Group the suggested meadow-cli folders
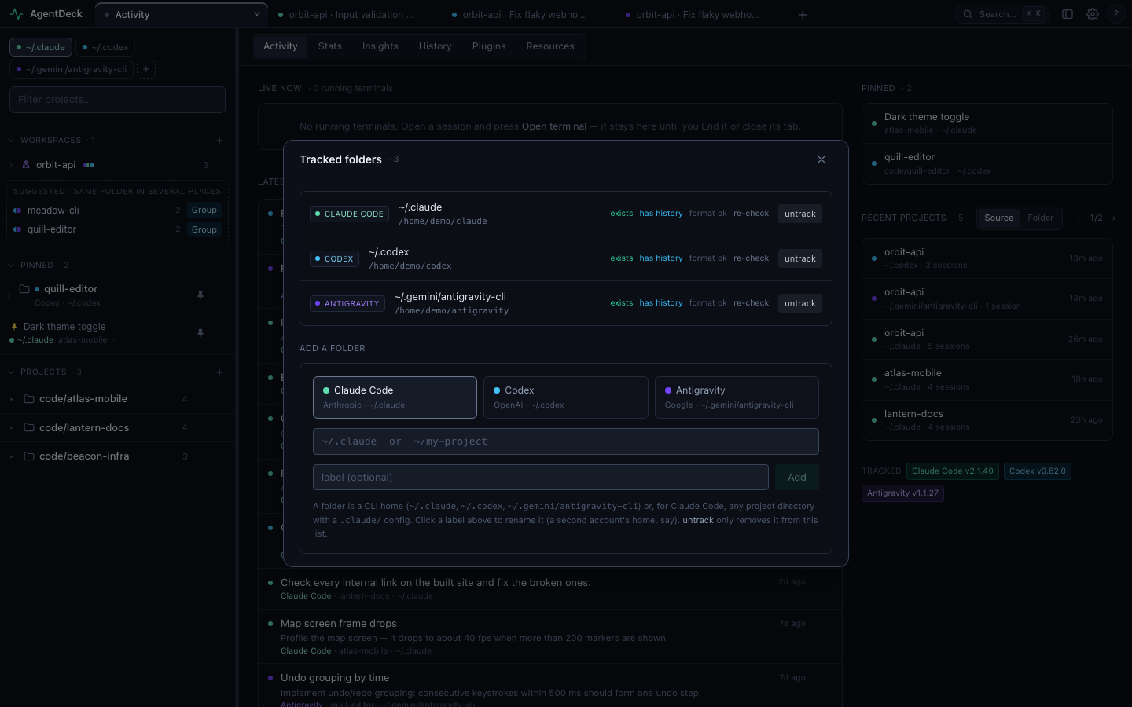The image size is (1132, 707). [x=204, y=211]
